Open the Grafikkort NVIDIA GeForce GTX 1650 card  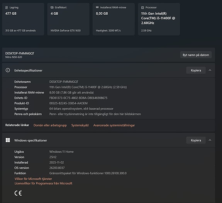68,19
